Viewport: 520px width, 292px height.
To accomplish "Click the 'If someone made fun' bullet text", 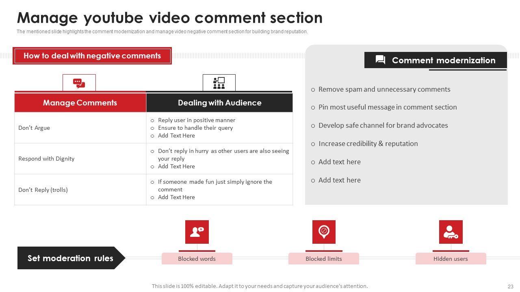I will pyautogui.click(x=215, y=185).
